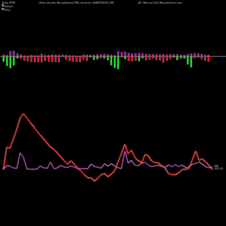Click the 'Volume' legend label

tap(9, 6)
